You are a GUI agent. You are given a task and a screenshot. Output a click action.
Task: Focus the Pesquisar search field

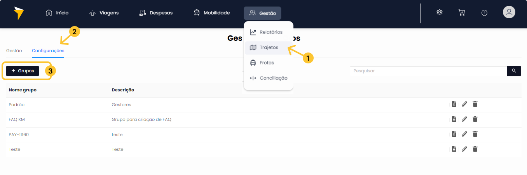tap(428, 71)
